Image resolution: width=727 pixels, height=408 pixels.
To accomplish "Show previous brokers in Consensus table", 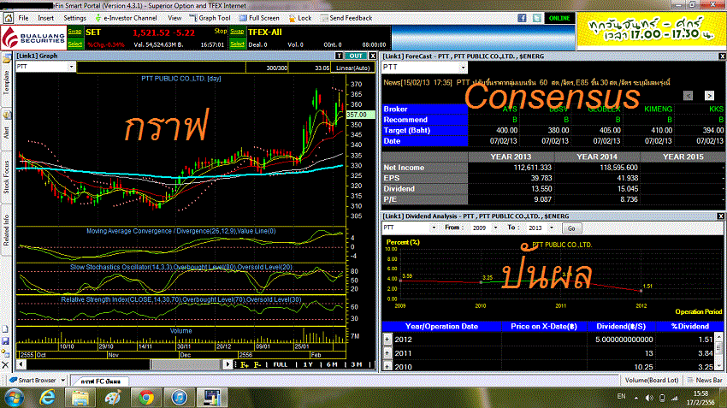I will click(688, 96).
